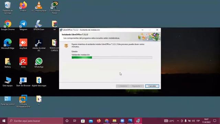Open the taskbar clock showing 11/4/2022

click(206, 121)
